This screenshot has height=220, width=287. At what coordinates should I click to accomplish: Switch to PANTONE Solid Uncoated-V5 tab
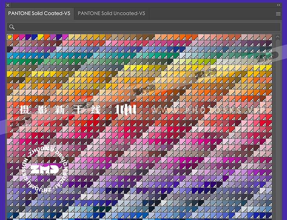[x=111, y=13]
